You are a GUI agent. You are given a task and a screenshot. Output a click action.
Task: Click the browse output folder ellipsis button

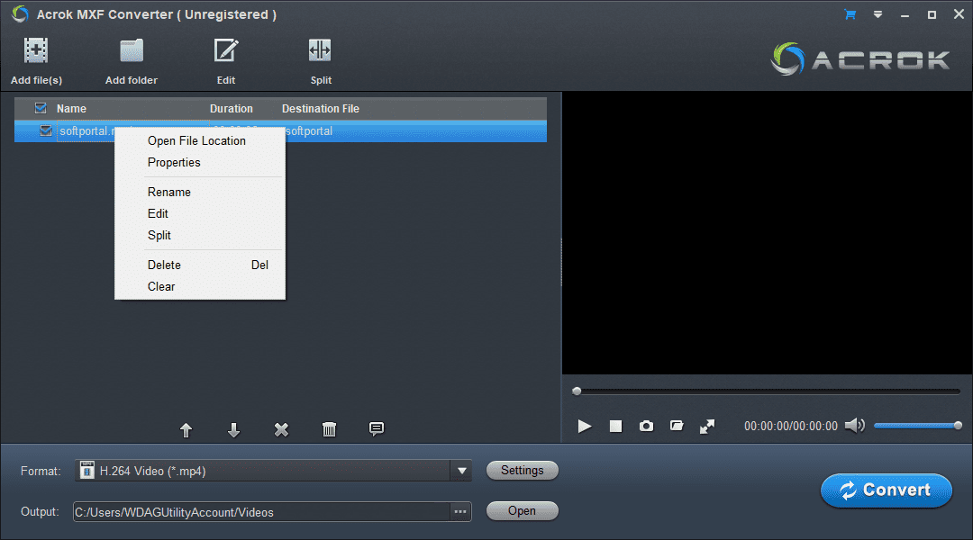[460, 512]
